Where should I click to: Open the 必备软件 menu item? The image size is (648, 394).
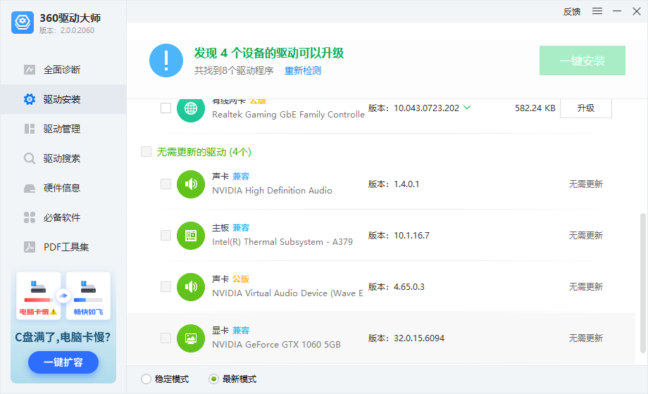tap(63, 217)
